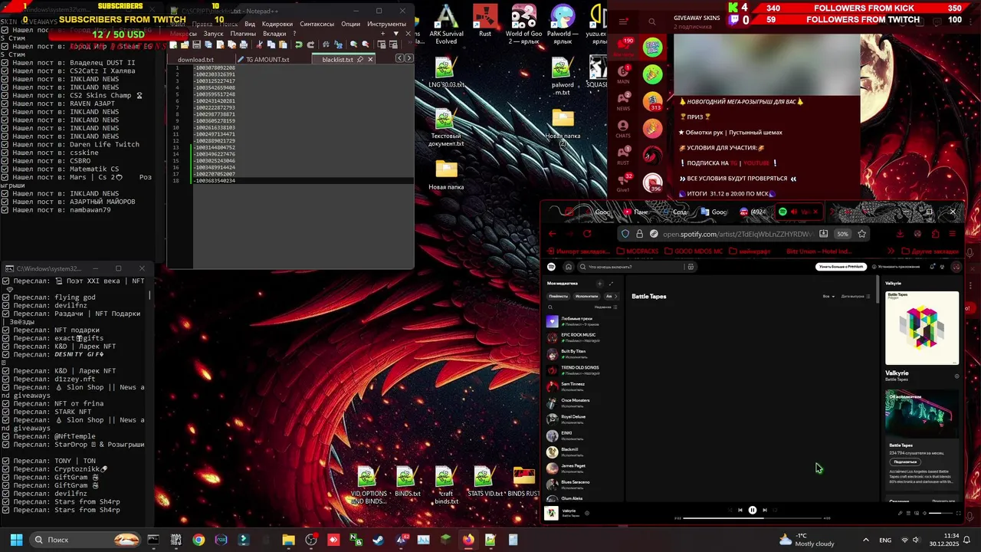The height and width of the screenshot is (552, 981).
Task: Select 'Исполнители' filter chip
Action: pos(586,296)
